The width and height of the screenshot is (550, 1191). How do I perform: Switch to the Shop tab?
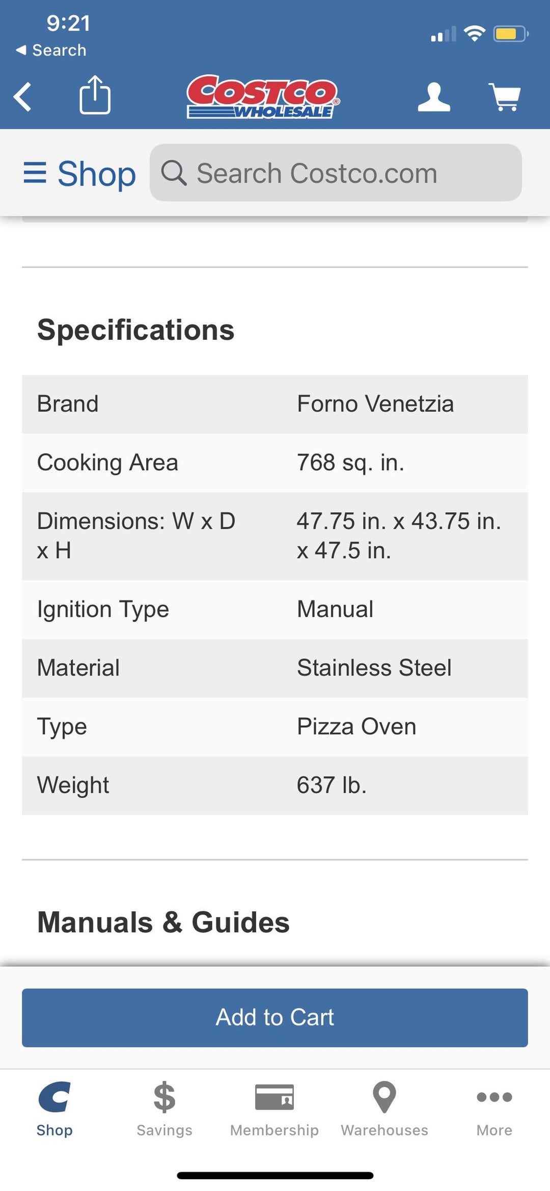[x=54, y=1109]
